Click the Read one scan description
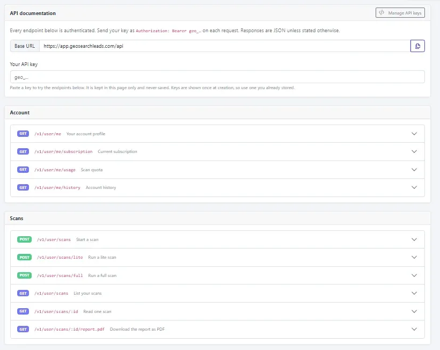440x350 pixels. (97, 311)
